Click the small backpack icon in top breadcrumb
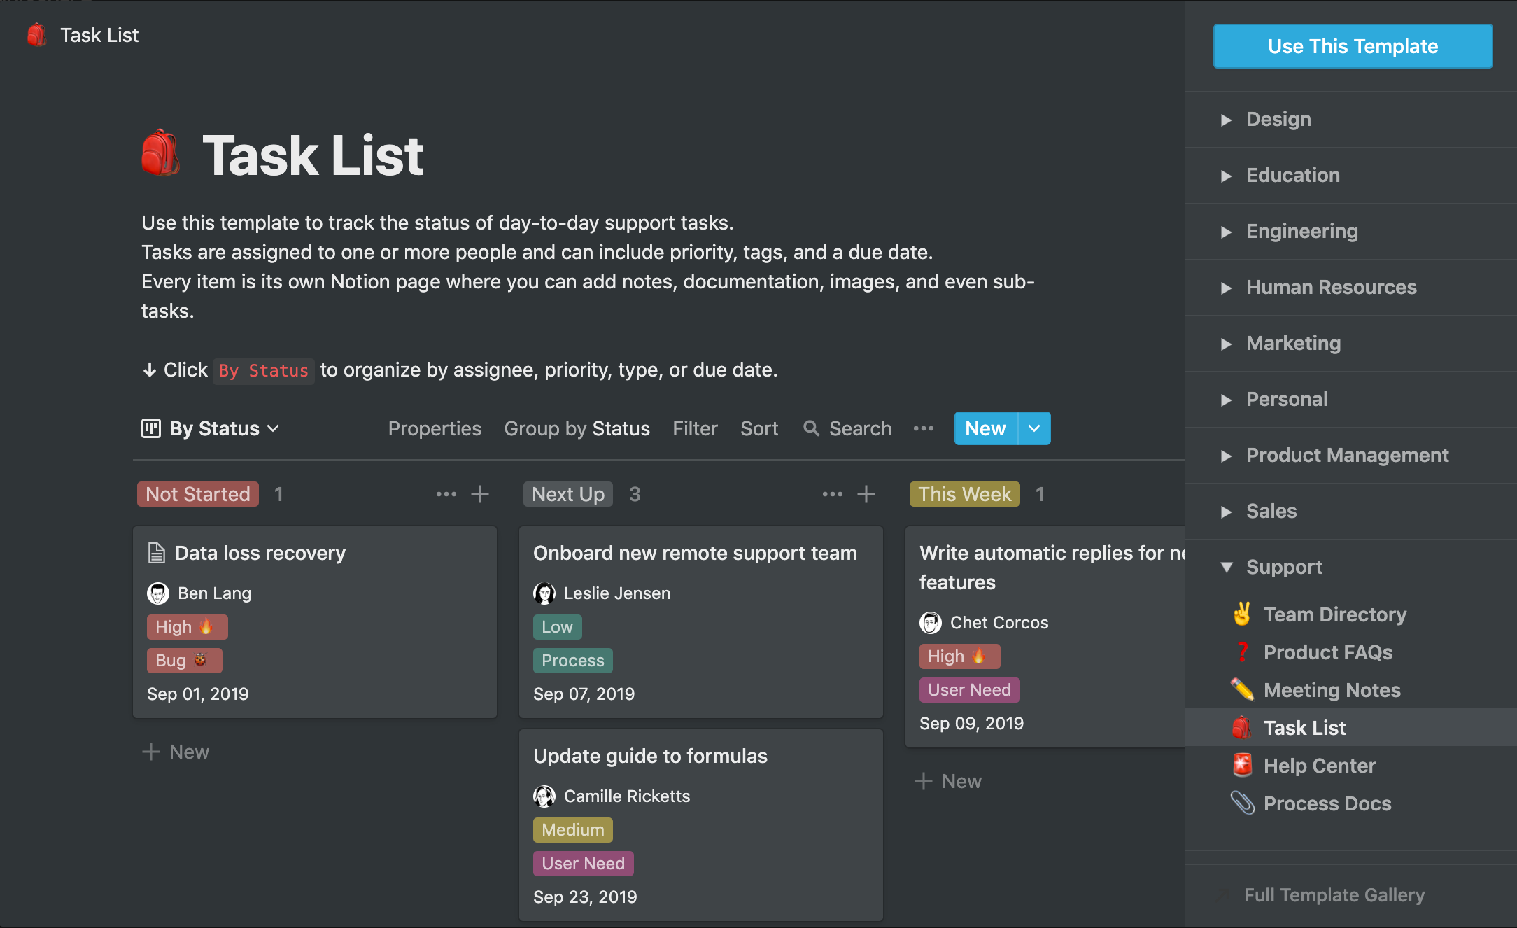The image size is (1517, 928). (36, 35)
